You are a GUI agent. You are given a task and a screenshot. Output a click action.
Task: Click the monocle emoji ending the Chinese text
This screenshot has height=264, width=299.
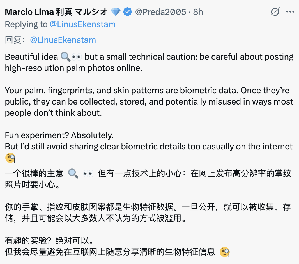point(224,252)
